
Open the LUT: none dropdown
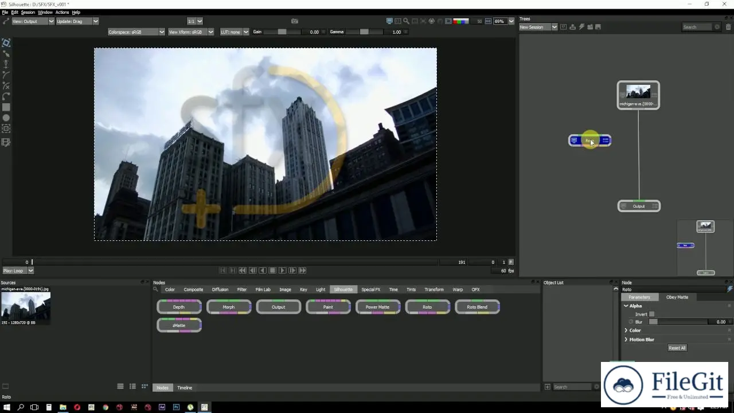(235, 32)
